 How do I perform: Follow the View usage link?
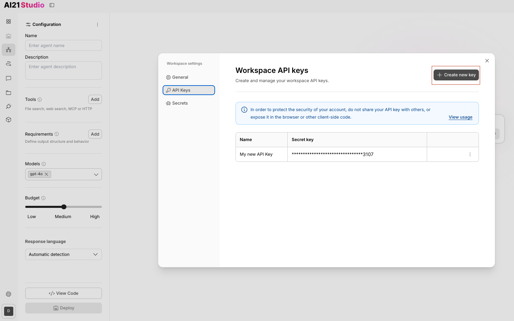460,117
